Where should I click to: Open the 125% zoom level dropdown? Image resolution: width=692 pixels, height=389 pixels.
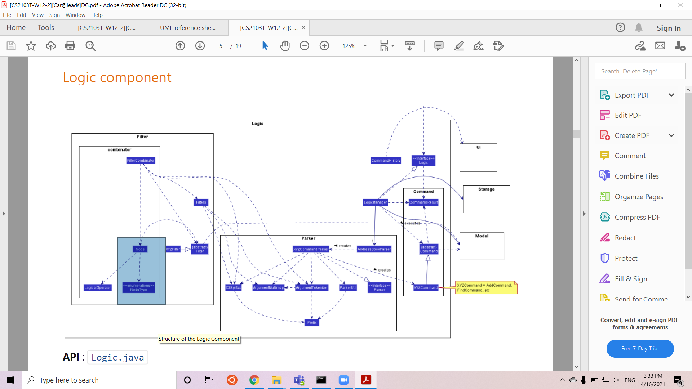365,46
